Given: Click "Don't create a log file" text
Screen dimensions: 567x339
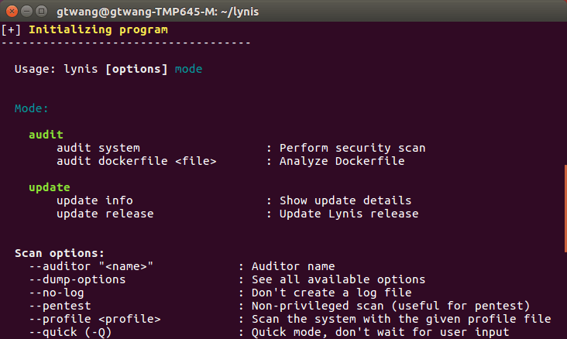Looking at the screenshot, I should click(332, 293).
